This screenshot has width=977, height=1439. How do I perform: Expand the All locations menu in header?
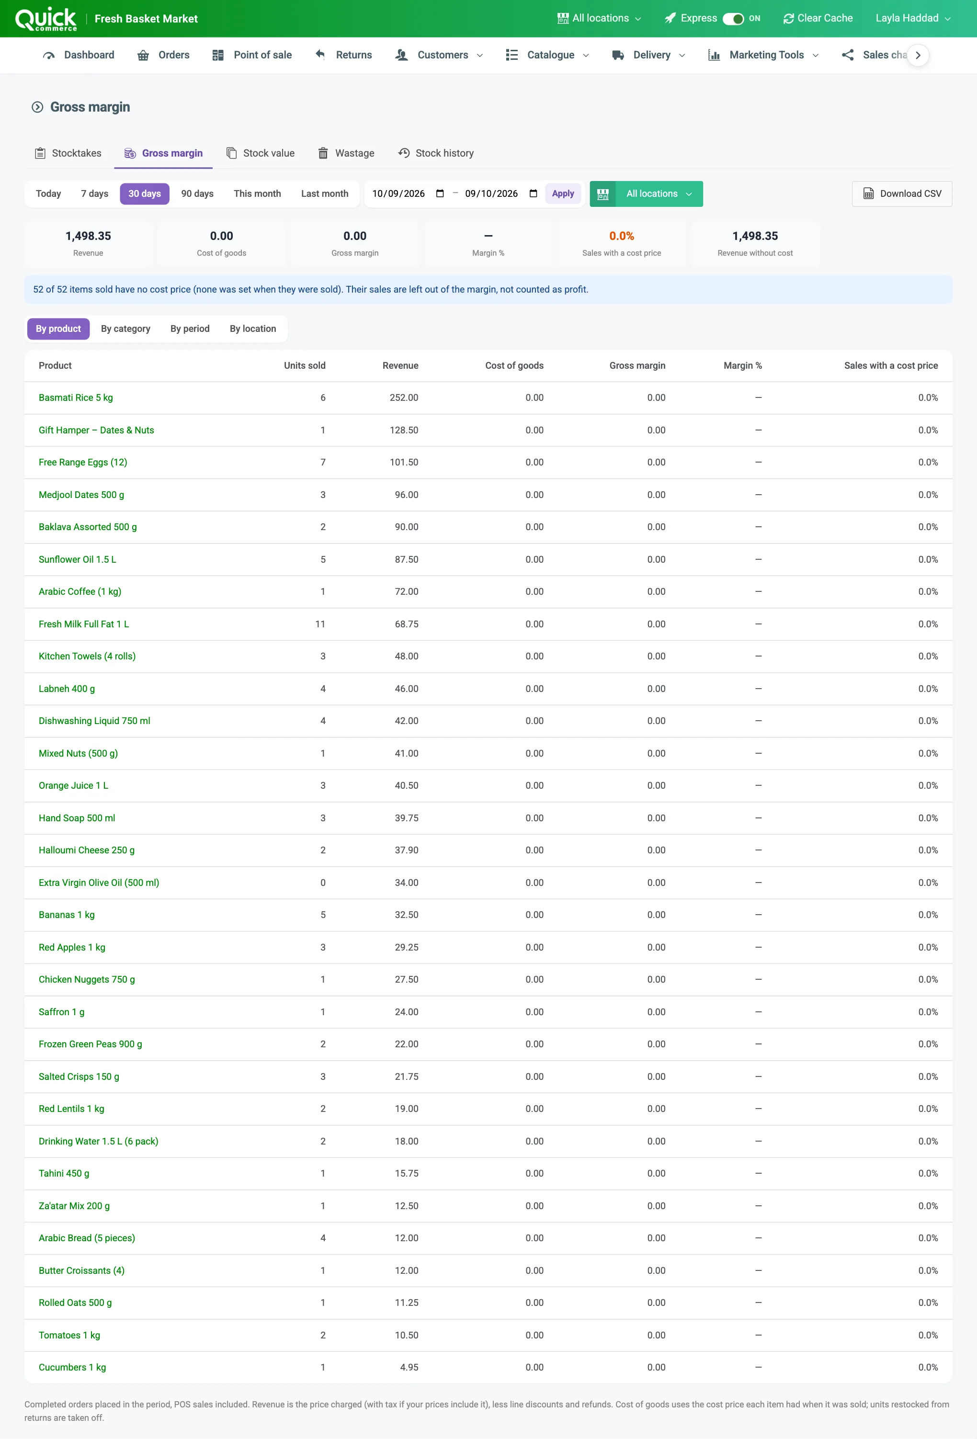pyautogui.click(x=599, y=19)
